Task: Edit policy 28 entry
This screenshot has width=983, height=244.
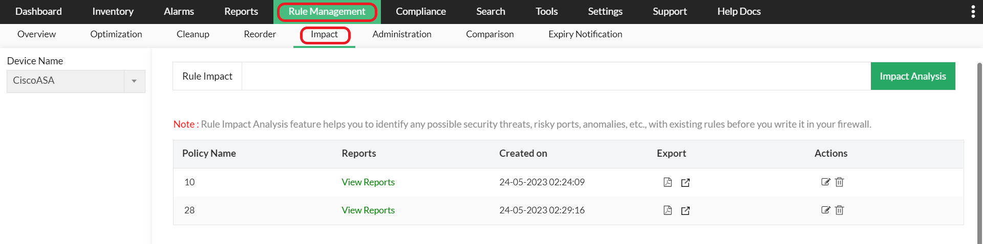Action: (x=825, y=210)
